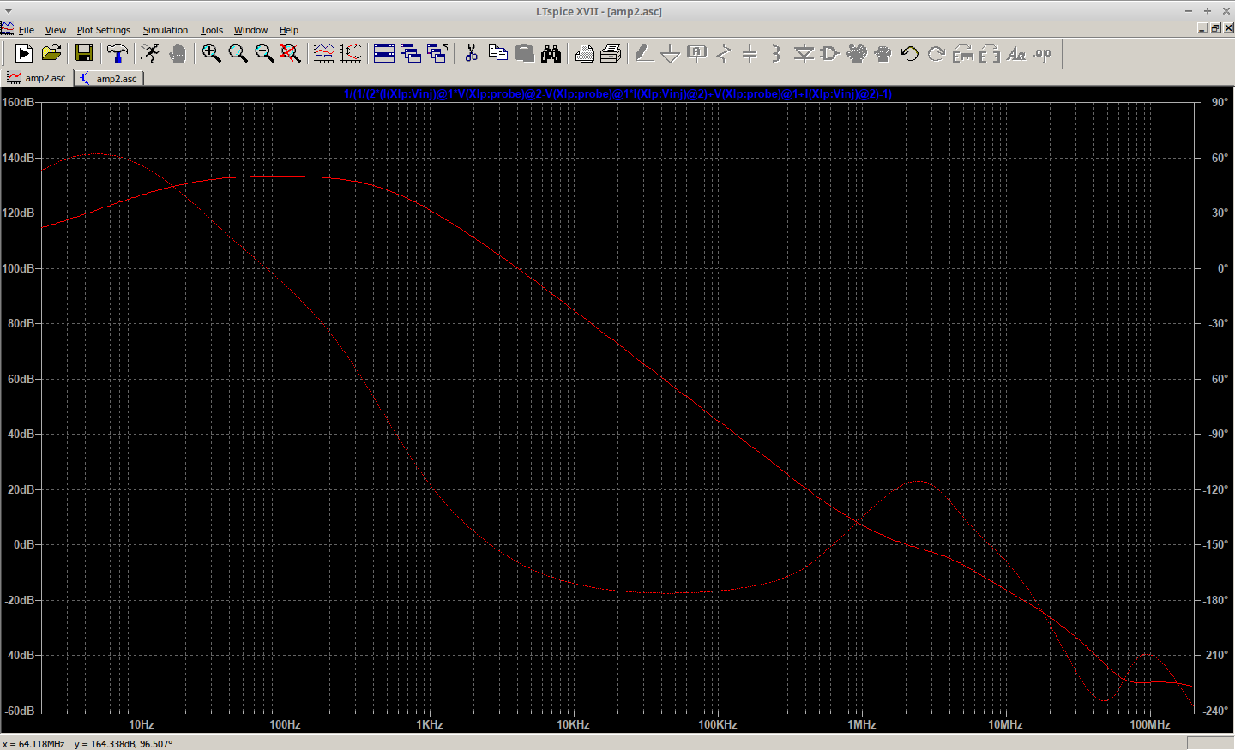Viewport: 1235px width, 750px height.
Task: Tile windows horizontally icon
Action: pyautogui.click(x=384, y=53)
